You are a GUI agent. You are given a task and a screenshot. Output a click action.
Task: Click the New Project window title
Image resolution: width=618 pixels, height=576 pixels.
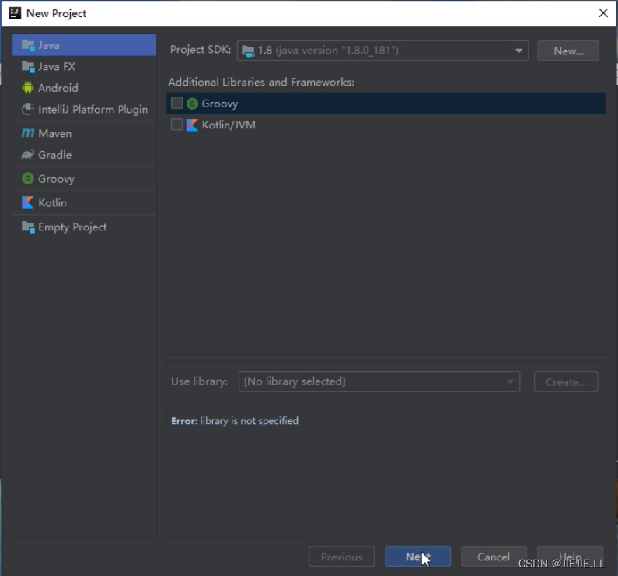[56, 13]
